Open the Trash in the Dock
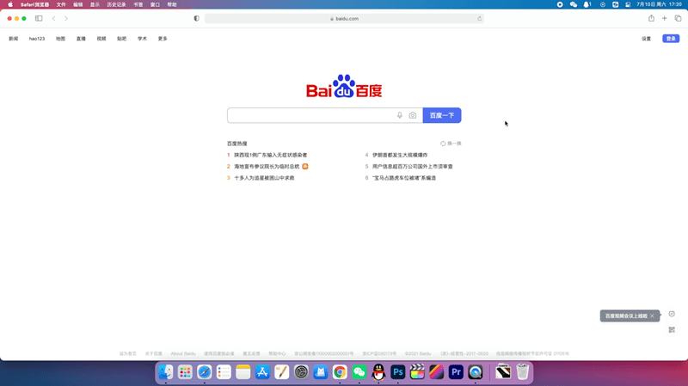The height and width of the screenshot is (386, 688). (523, 372)
